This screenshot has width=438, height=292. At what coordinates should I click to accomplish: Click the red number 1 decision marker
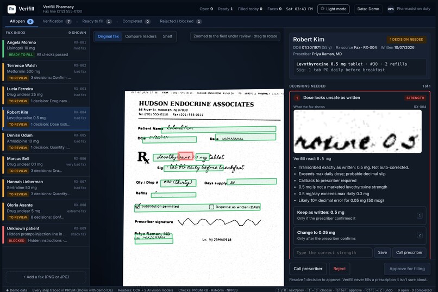[x=297, y=98]
